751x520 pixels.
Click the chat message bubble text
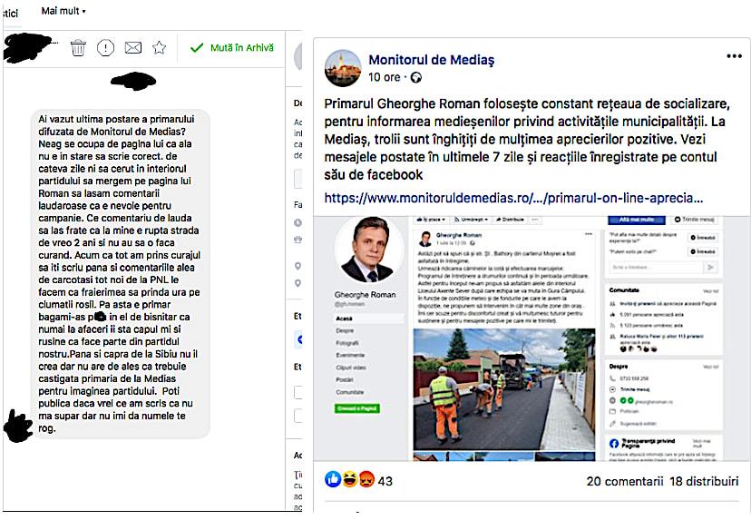pyautogui.click(x=119, y=274)
